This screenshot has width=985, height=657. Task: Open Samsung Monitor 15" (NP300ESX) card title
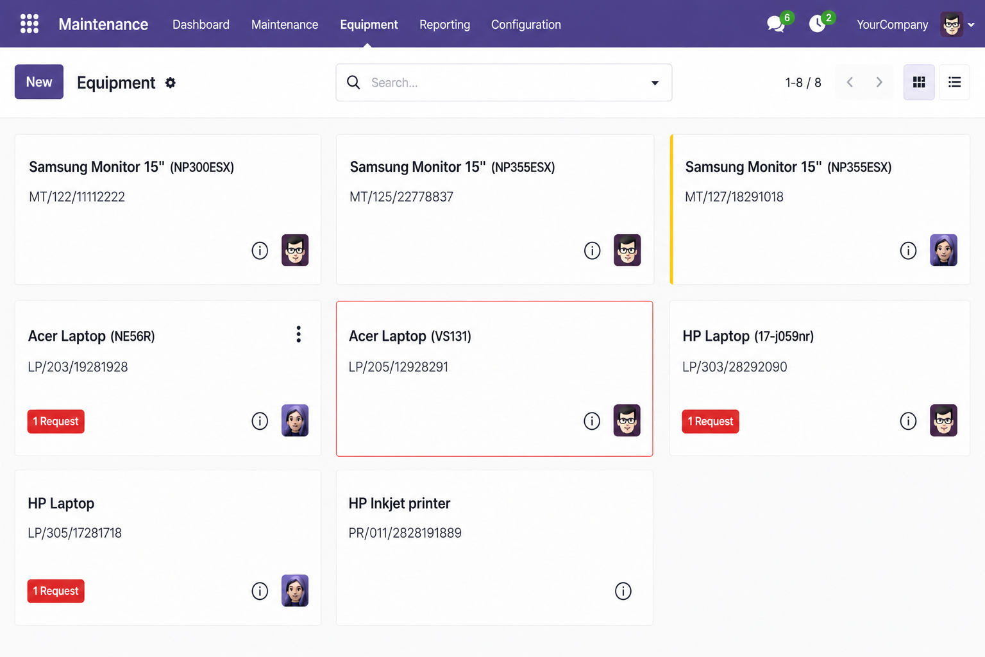[131, 167]
